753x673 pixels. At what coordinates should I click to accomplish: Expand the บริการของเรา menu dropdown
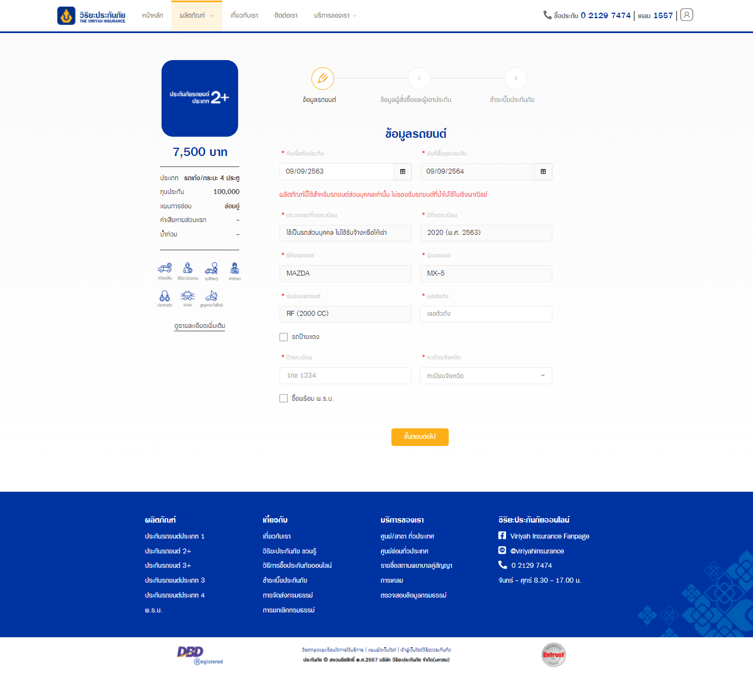pos(335,15)
